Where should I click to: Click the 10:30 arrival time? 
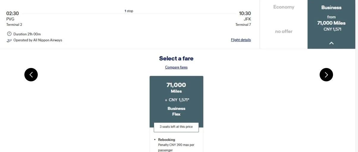tap(245, 13)
